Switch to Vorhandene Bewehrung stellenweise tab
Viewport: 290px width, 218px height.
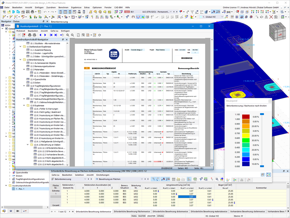click(x=247, y=212)
